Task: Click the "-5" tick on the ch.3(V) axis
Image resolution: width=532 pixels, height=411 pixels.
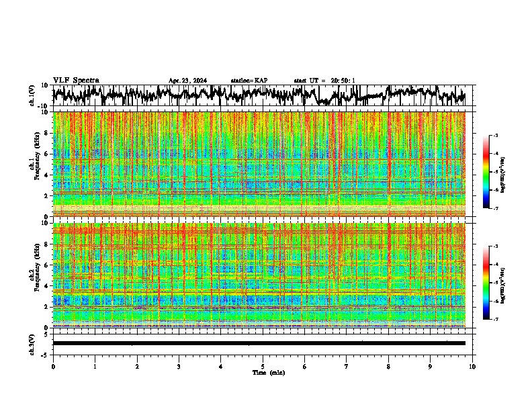Action: tap(45, 355)
